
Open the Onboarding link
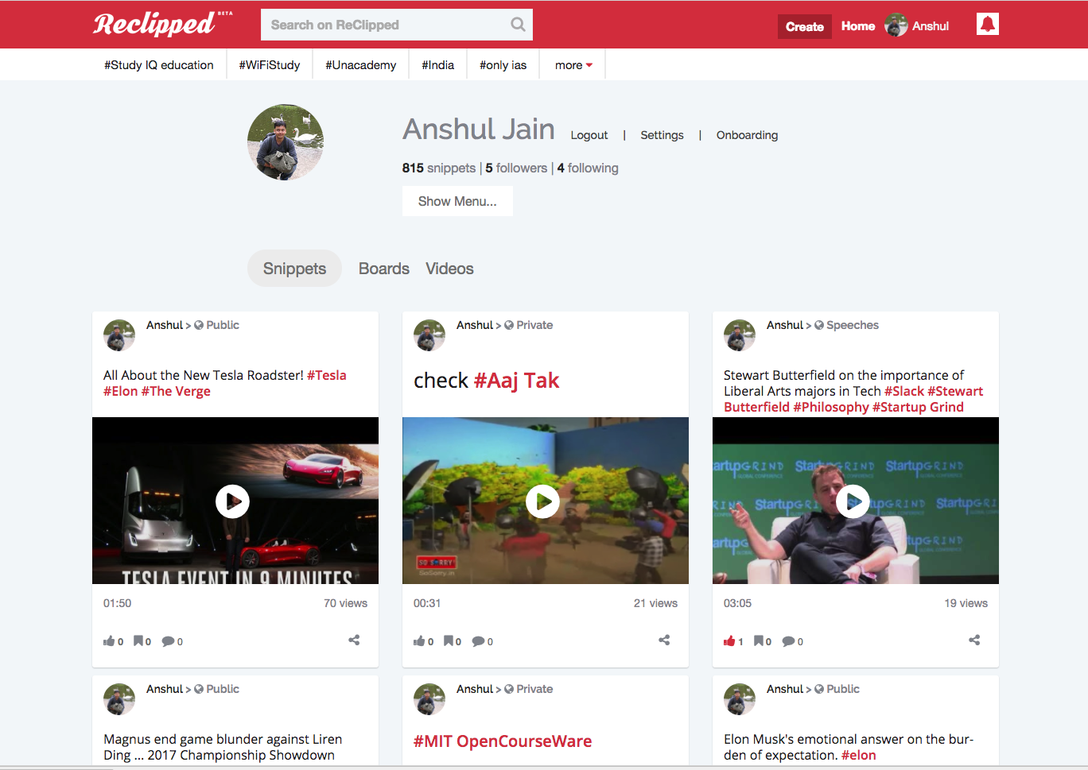pos(747,135)
